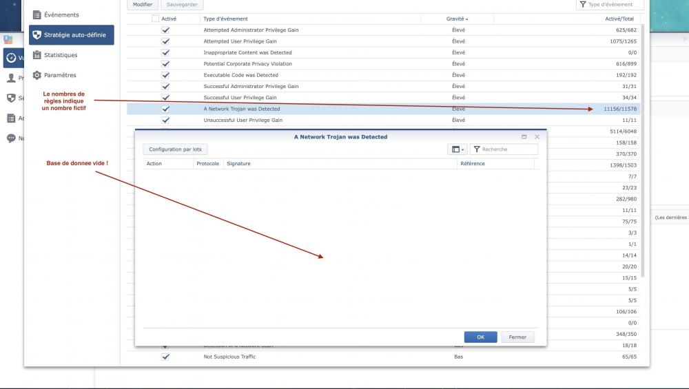The width and height of the screenshot is (689, 389).
Task: Click the person icon in background sidebar
Action: pos(11,78)
